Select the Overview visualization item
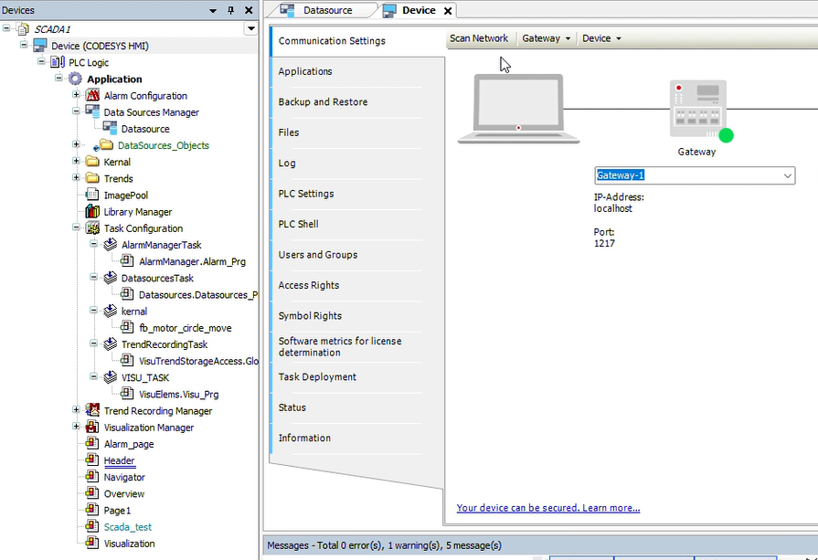Image resolution: width=818 pixels, height=560 pixels. (124, 494)
